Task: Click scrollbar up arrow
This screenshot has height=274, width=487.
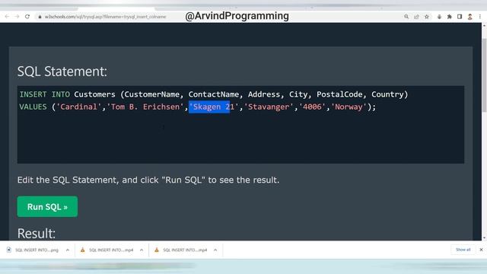Action: click(484, 25)
